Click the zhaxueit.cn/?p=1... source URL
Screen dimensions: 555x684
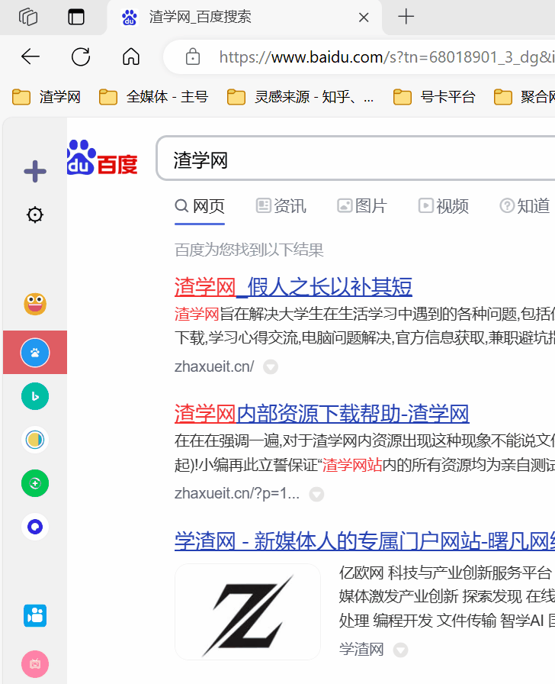[237, 494]
